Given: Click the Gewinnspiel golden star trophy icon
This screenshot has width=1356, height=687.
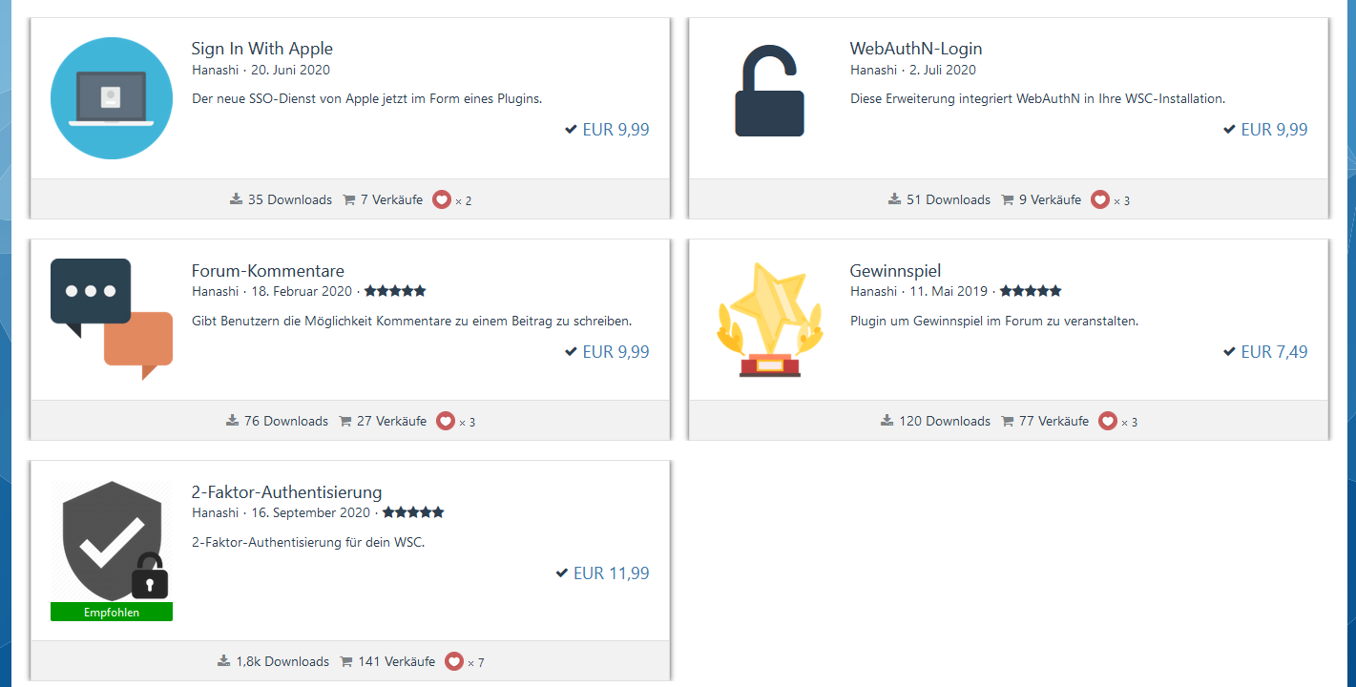Looking at the screenshot, I should click(x=769, y=320).
